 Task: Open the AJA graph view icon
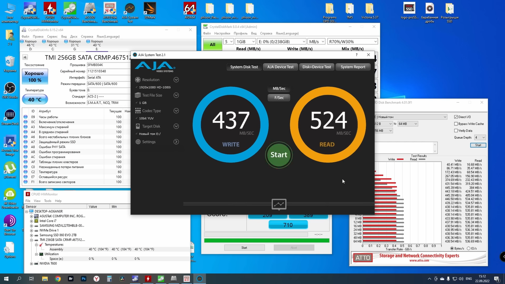279,204
